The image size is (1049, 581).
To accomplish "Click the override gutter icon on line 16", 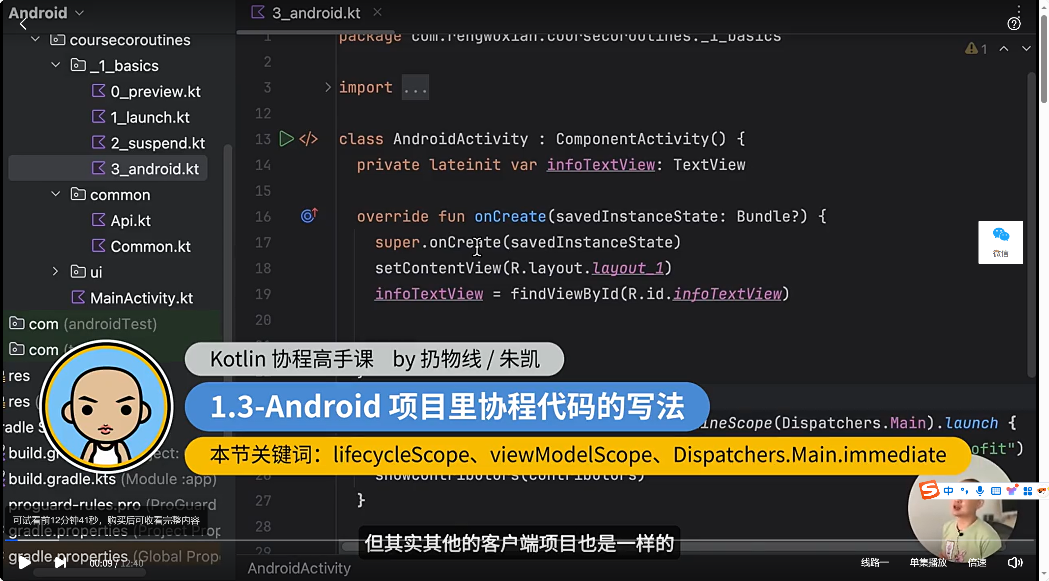I will click(309, 215).
